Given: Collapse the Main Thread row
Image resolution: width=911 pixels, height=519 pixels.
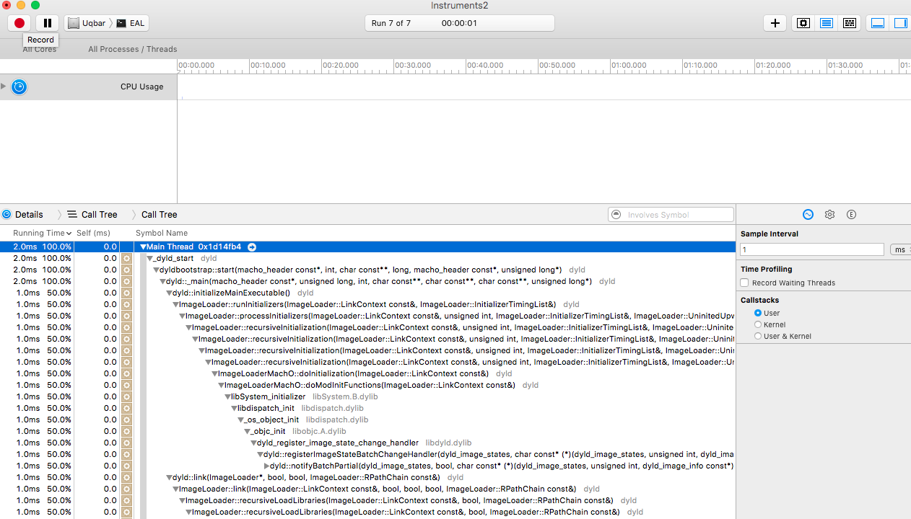Looking at the screenshot, I should click(143, 247).
